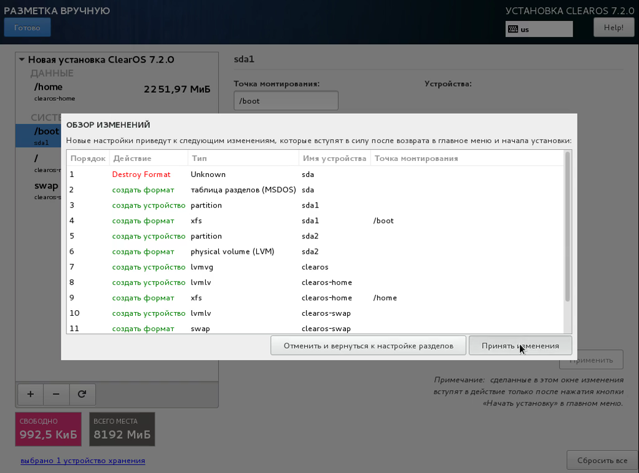The width and height of the screenshot is (639, 473).
Task: Select the /boot sda1 partition entry
Action: point(39,136)
